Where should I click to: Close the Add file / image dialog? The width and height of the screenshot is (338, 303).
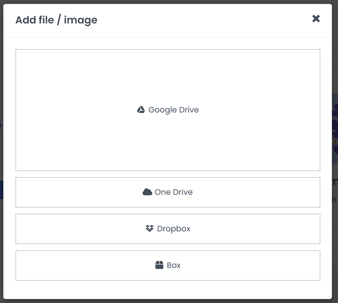click(316, 19)
